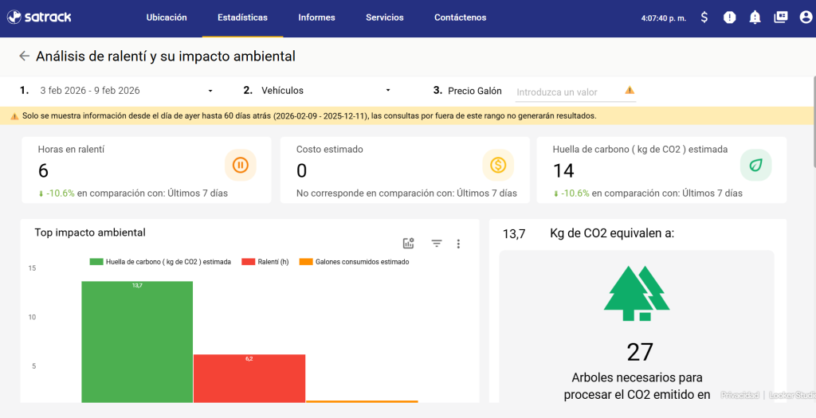Click the green 13,7 bar in chart
The width and height of the screenshot is (816, 418).
click(137, 342)
